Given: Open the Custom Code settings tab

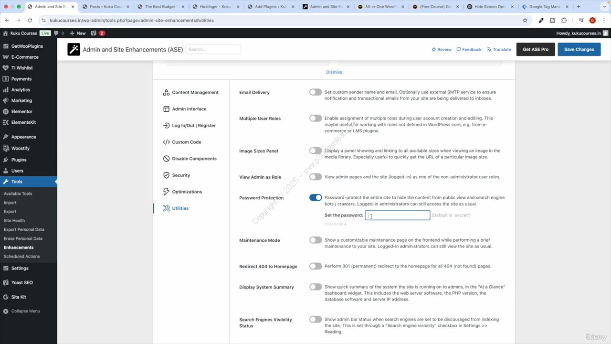Looking at the screenshot, I should [x=186, y=142].
